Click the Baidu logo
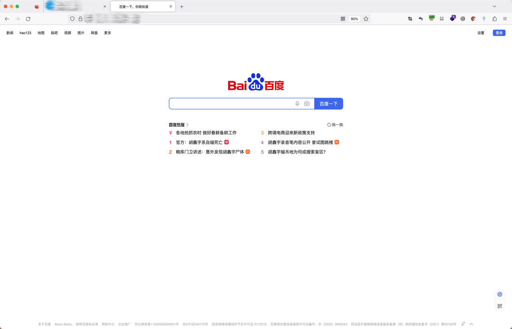 click(256, 82)
